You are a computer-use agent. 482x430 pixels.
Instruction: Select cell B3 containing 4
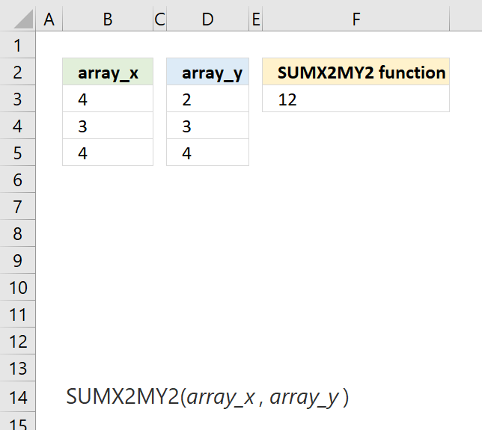tap(108, 99)
